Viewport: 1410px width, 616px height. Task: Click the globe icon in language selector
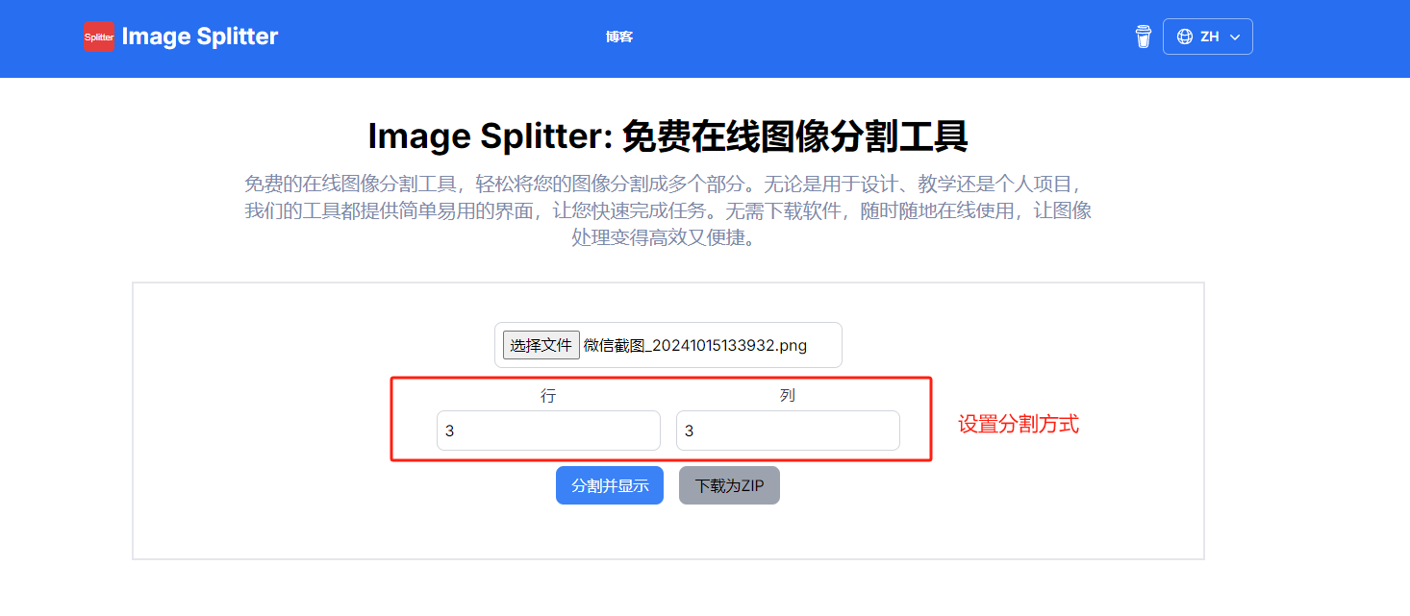1185,37
